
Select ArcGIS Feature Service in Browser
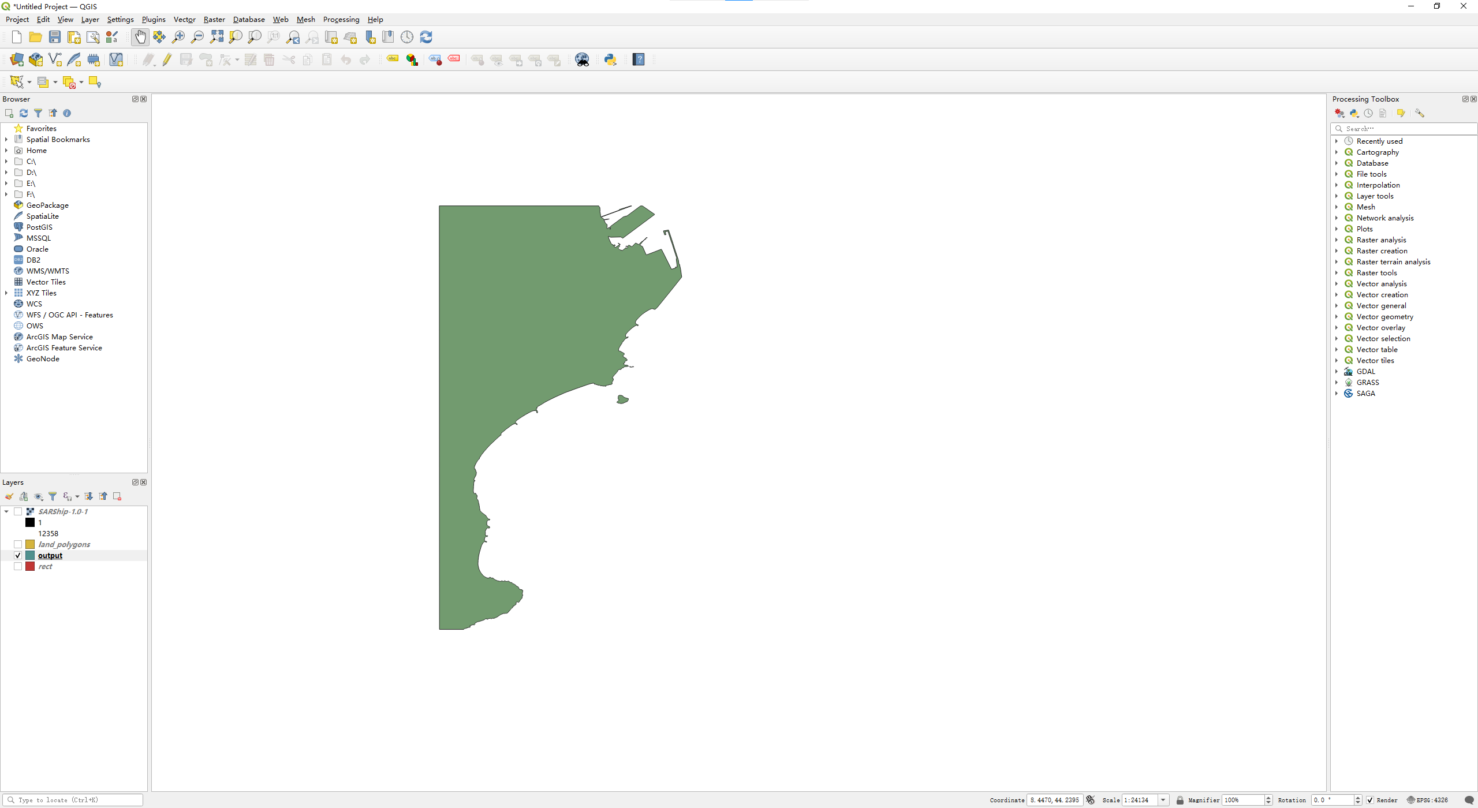click(64, 348)
